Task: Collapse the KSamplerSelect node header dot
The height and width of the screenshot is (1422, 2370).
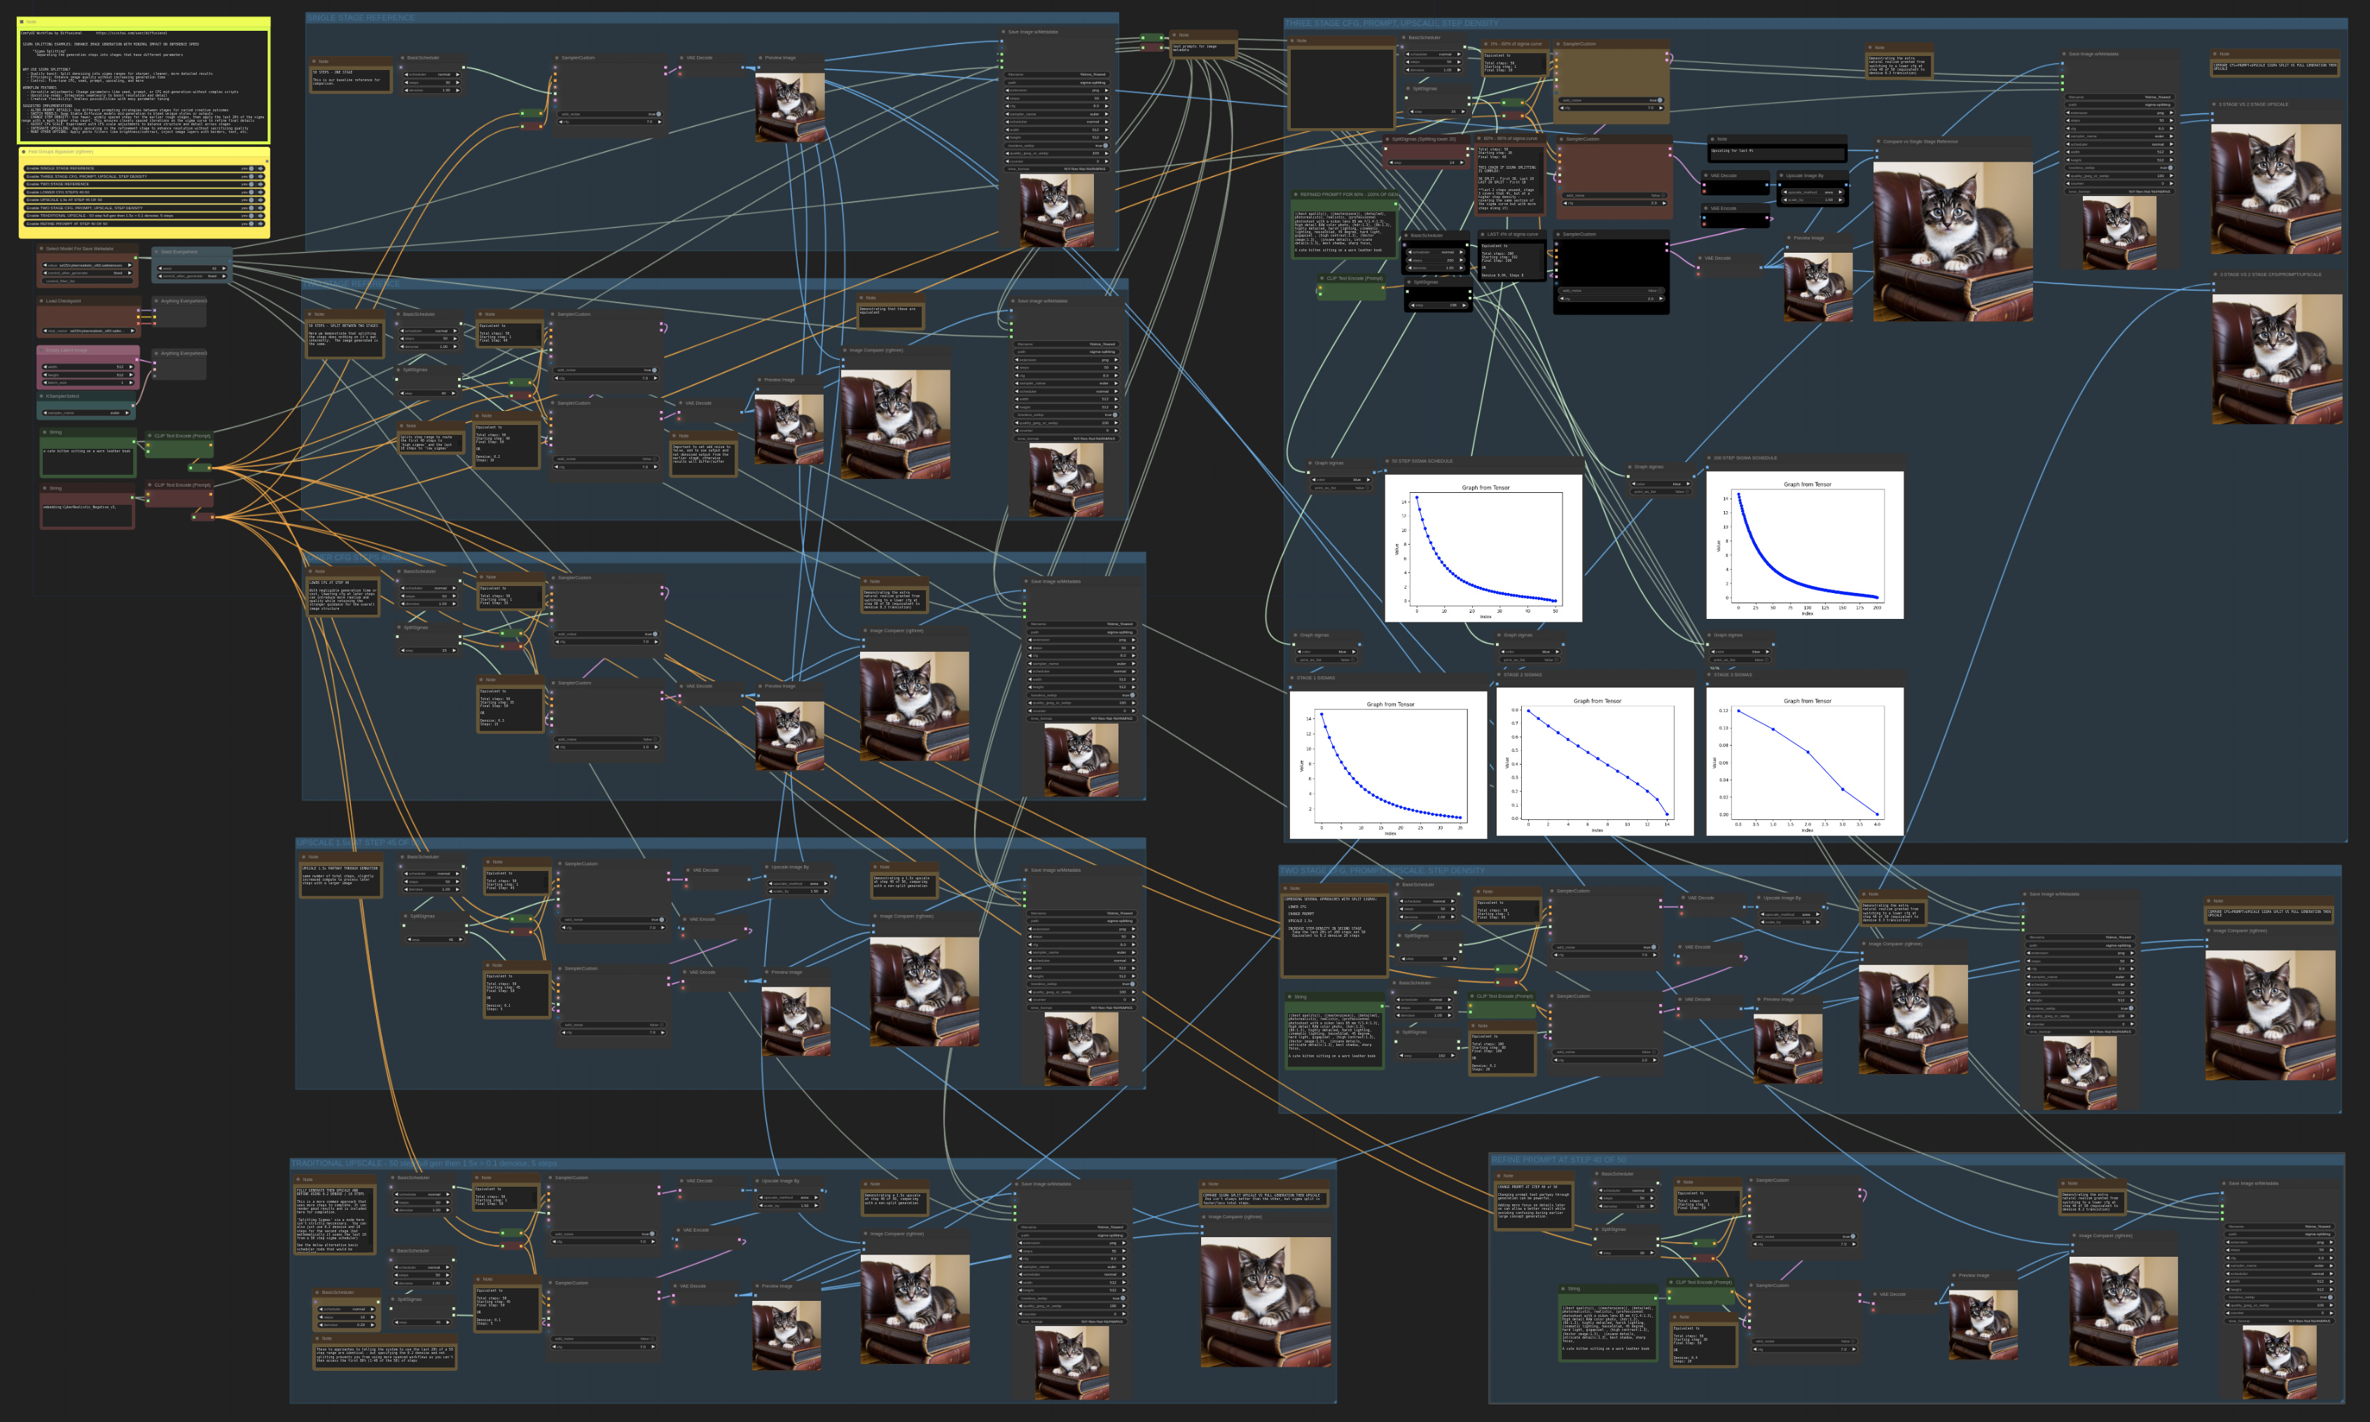Action: tap(42, 397)
